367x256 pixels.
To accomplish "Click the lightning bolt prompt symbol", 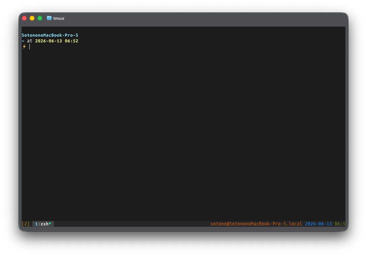I will (24, 47).
